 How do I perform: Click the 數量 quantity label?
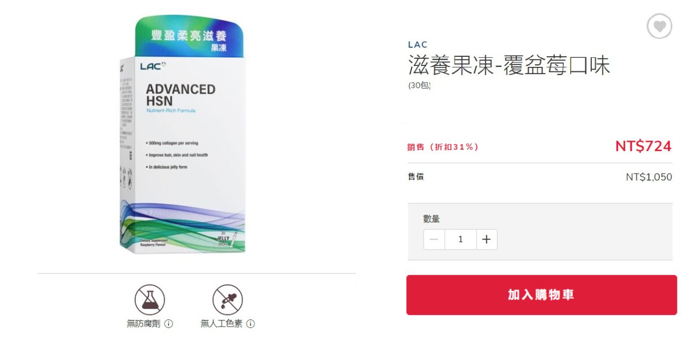pos(432,219)
